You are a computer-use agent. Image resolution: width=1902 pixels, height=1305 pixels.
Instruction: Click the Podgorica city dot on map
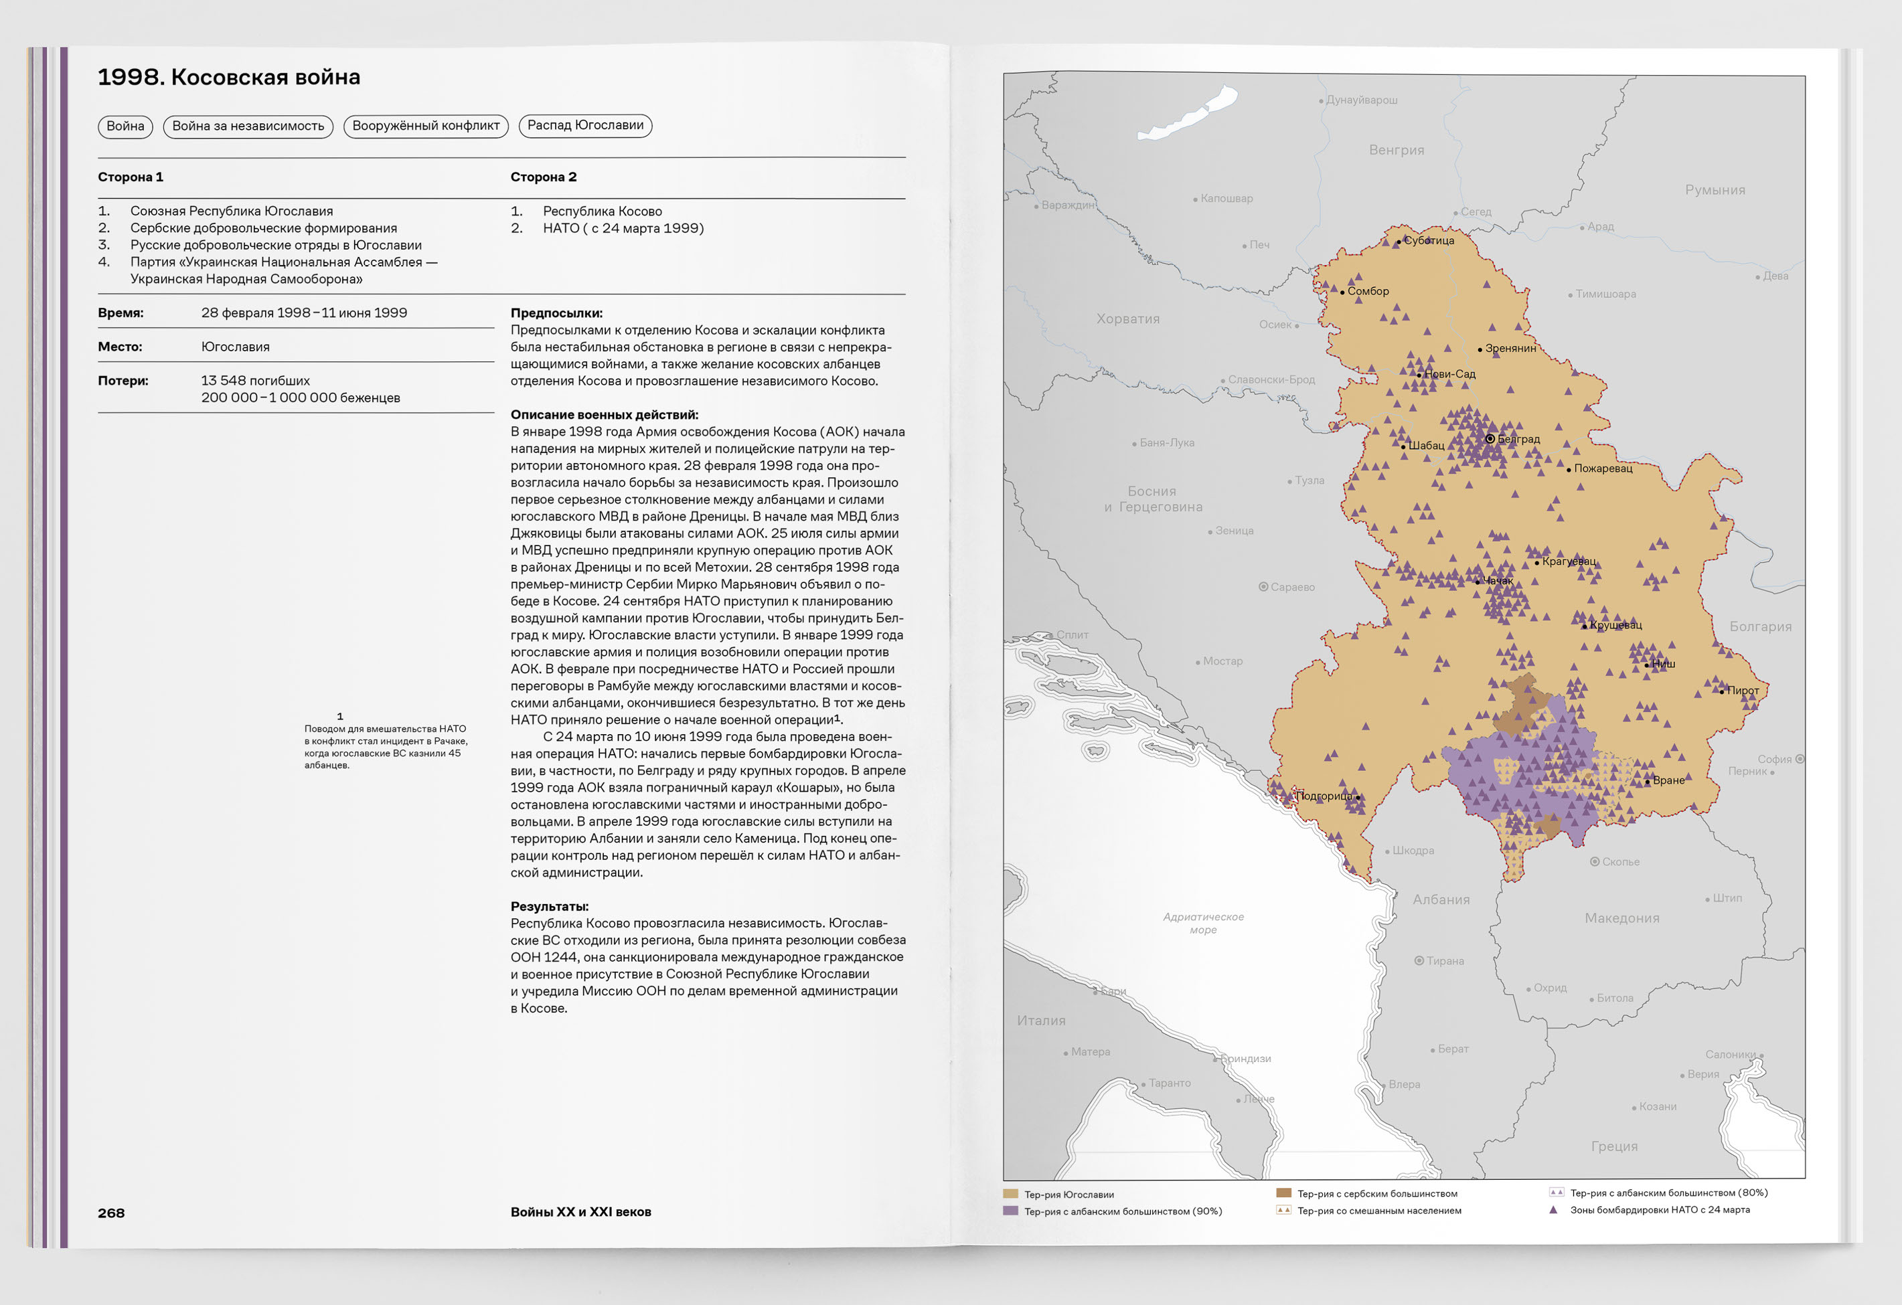point(1358,797)
